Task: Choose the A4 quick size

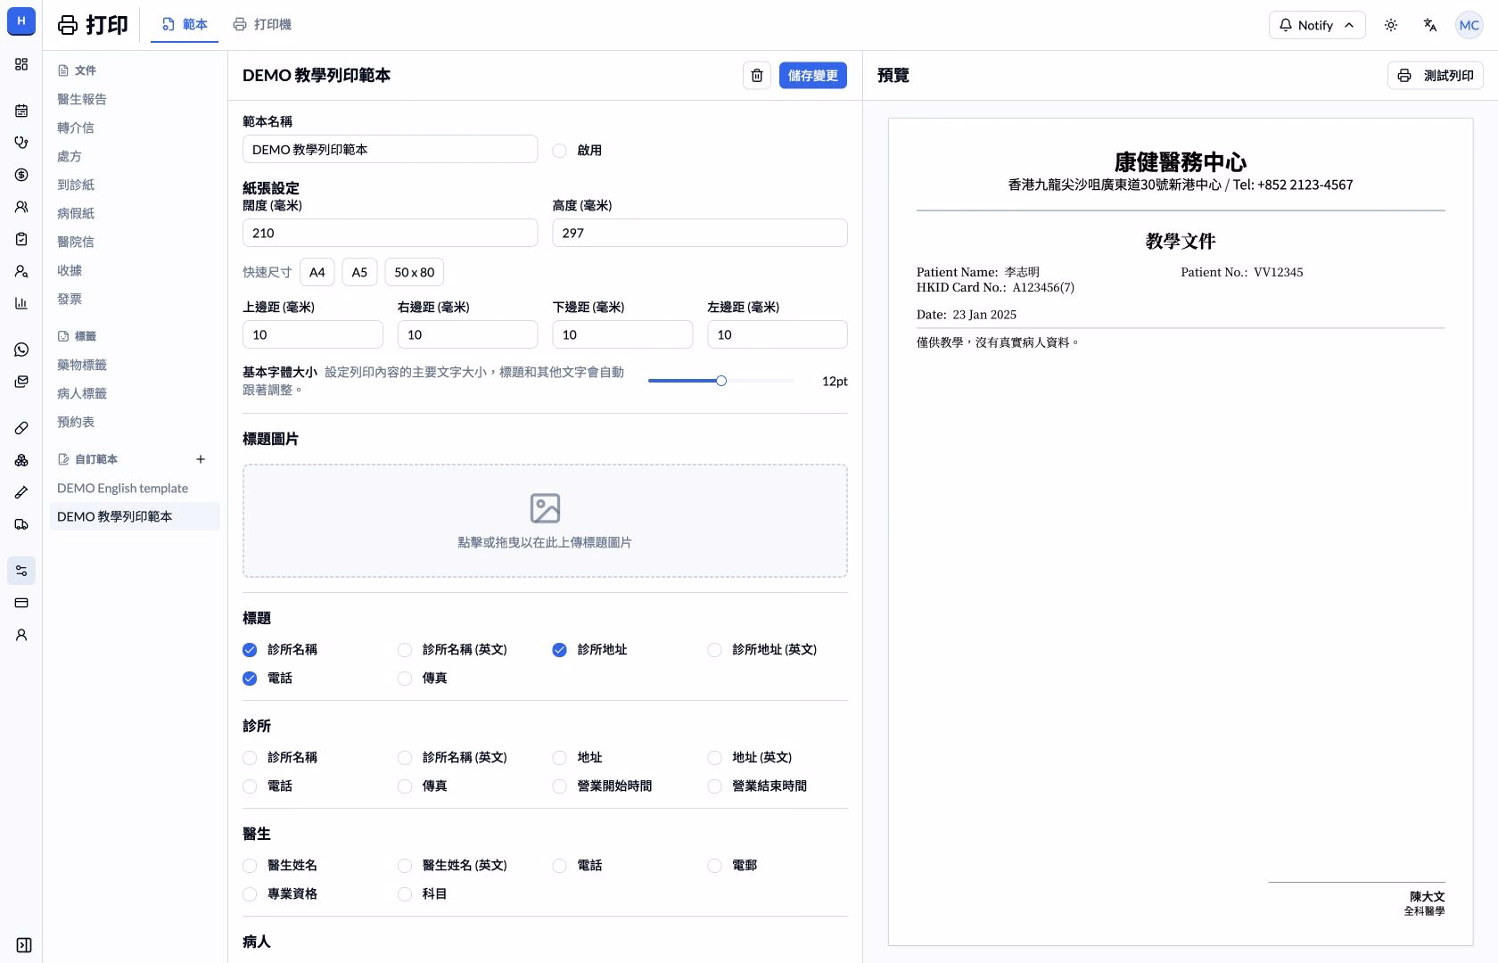Action: coord(317,272)
